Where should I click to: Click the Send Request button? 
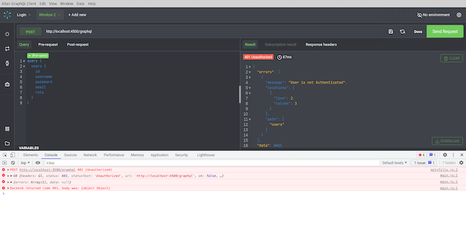click(444, 31)
